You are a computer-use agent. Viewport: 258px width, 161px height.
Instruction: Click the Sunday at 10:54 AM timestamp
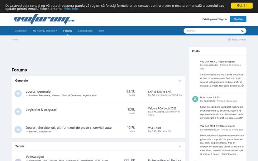point(171,95)
